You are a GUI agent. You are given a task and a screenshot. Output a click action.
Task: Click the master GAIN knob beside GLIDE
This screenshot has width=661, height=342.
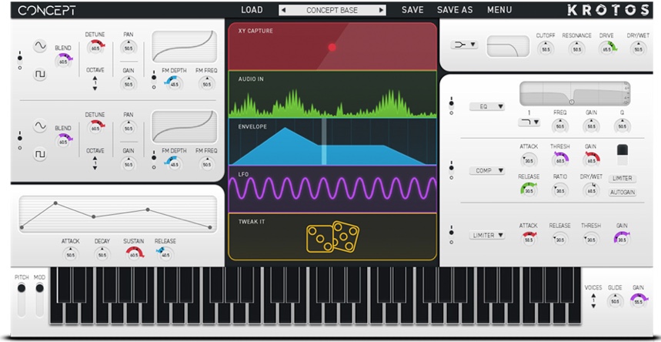638,301
